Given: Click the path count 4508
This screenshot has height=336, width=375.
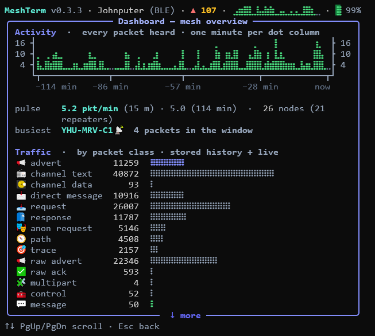Looking at the screenshot, I should [129, 239].
